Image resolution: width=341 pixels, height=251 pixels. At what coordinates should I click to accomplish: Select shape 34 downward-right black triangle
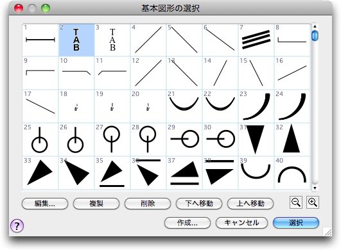76,173
